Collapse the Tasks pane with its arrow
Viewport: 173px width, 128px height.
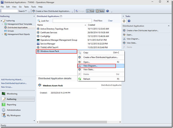[x=123, y=16]
